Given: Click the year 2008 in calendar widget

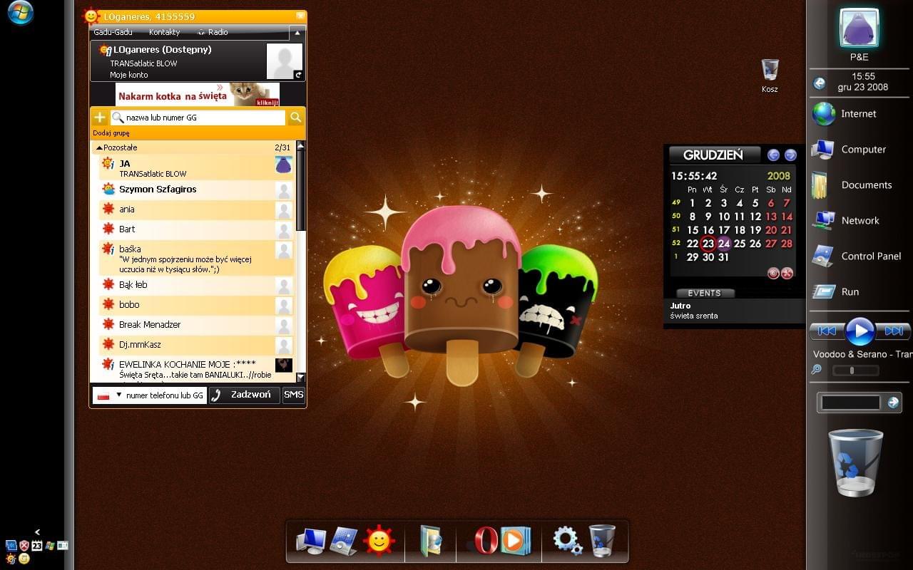Looking at the screenshot, I should 779,176.
